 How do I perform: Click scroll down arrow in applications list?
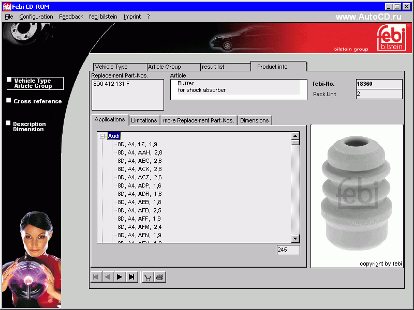(295, 239)
